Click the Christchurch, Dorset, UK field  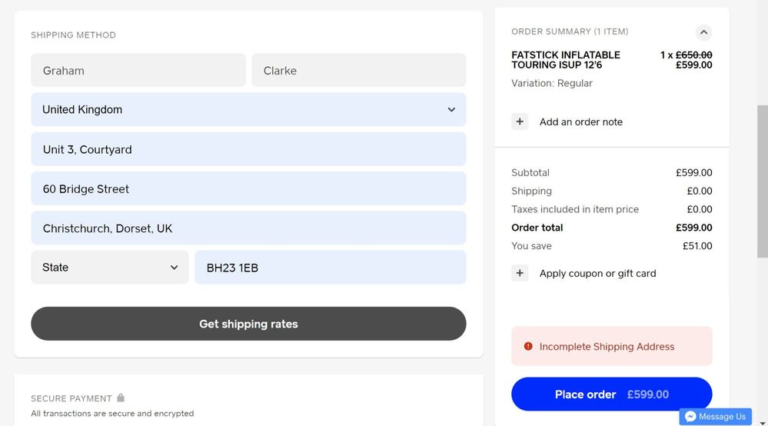tap(248, 228)
